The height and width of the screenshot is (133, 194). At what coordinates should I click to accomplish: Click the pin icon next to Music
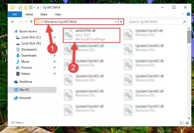click(x=54, y=62)
